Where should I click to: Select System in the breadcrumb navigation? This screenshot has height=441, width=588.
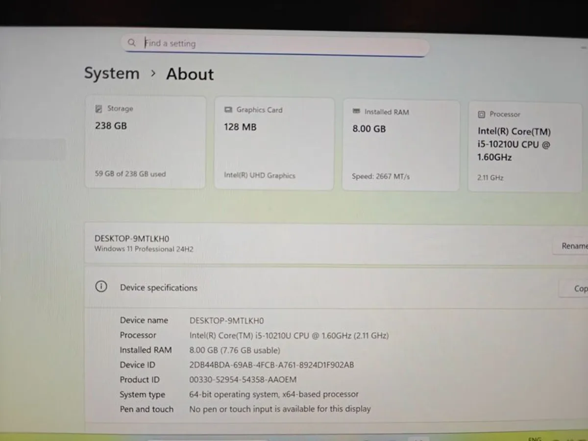tap(112, 73)
